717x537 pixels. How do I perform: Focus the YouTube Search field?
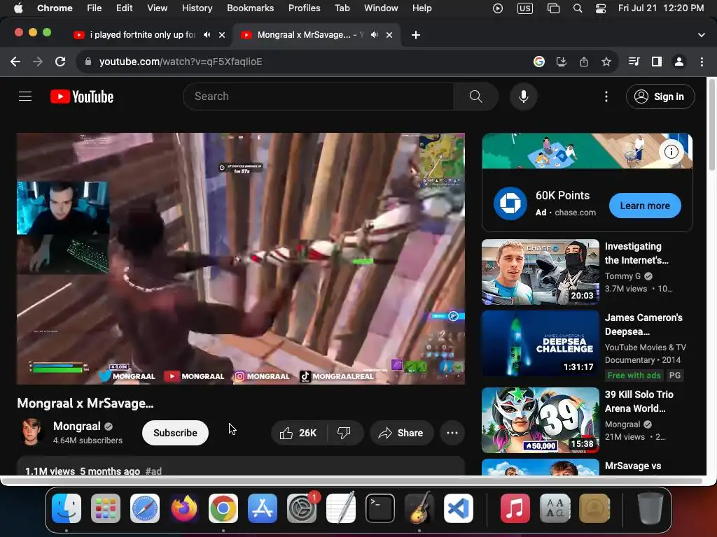[319, 96]
